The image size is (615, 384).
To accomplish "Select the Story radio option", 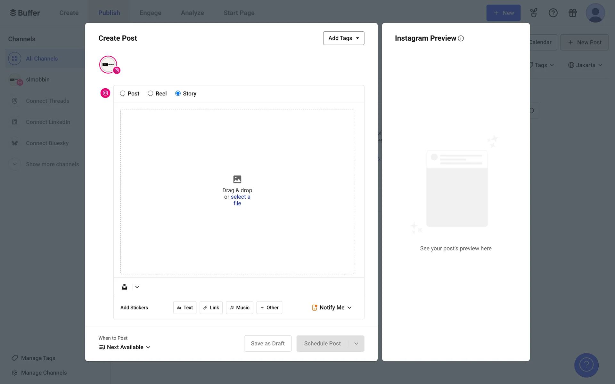I will tap(178, 93).
